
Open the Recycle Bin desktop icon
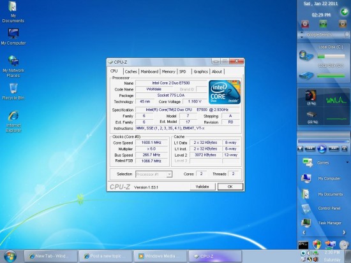click(13, 92)
